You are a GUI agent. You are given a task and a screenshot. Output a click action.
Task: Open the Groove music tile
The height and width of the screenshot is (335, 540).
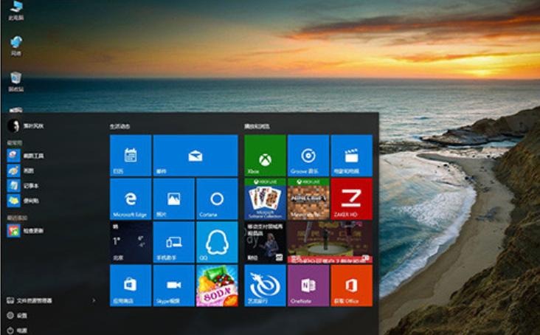coord(308,156)
